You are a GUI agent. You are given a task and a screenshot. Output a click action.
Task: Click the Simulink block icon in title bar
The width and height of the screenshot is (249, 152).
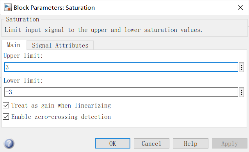[8, 8]
